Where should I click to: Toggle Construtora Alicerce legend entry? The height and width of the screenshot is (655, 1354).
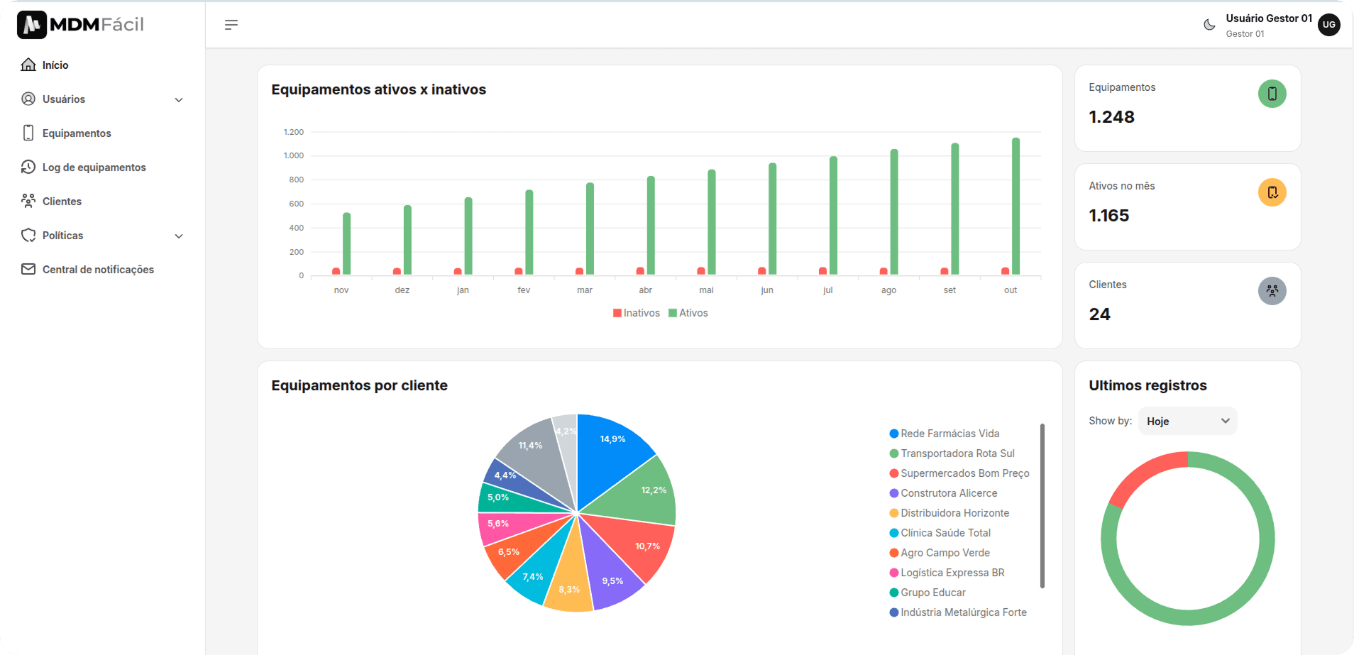pos(943,493)
